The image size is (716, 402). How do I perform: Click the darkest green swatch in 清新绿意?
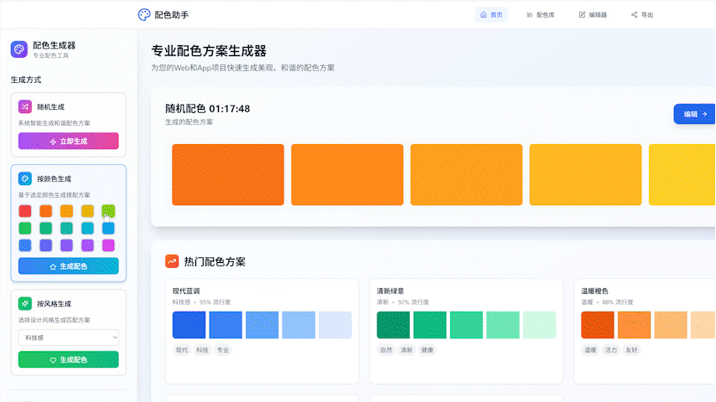pos(393,325)
